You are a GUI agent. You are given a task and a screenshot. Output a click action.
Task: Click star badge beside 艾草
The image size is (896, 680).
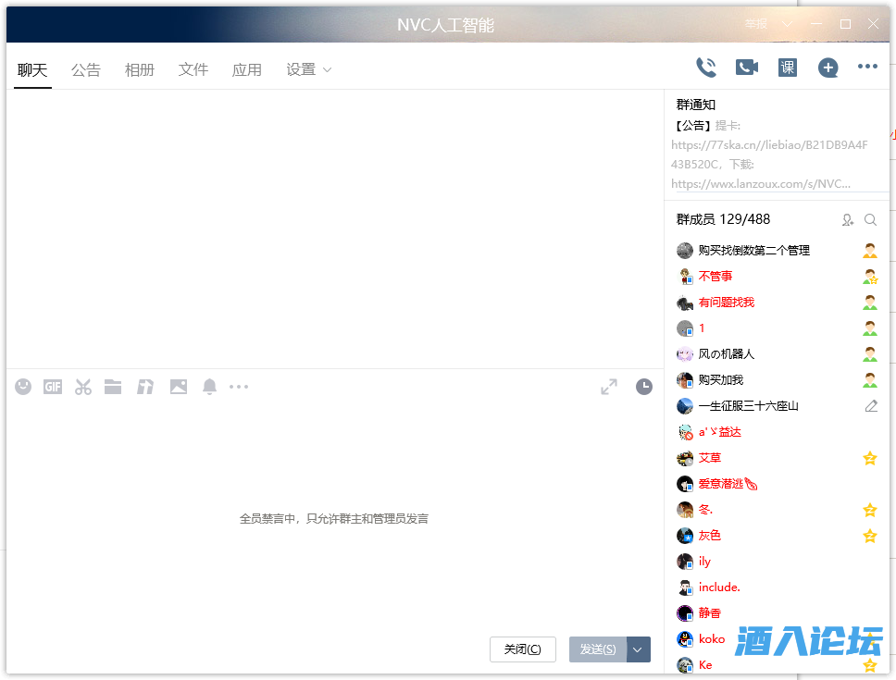pyautogui.click(x=870, y=458)
